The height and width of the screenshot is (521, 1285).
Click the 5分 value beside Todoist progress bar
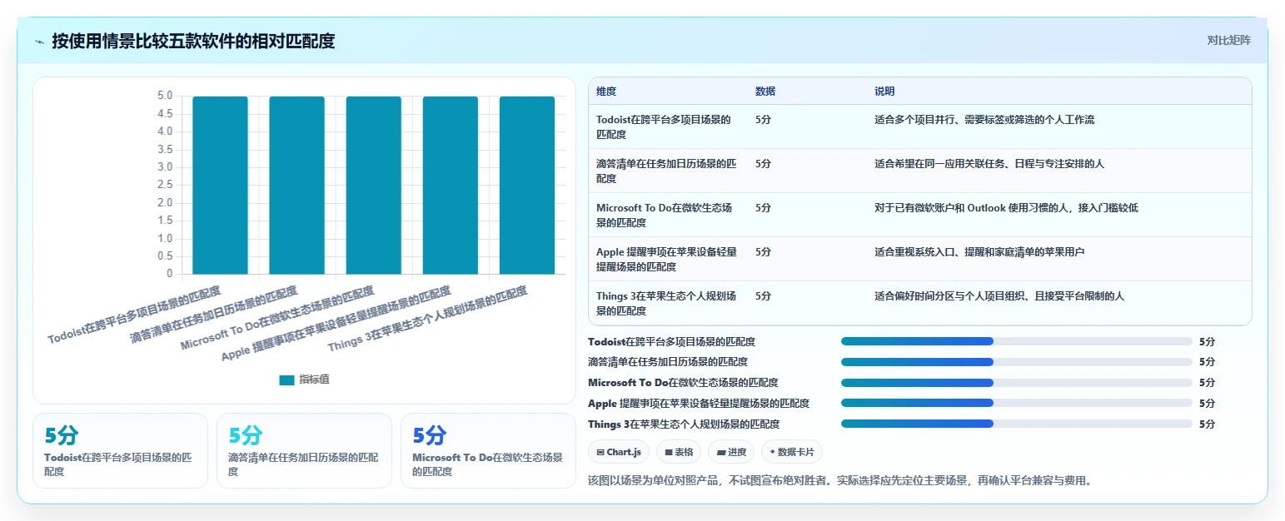[1207, 341]
